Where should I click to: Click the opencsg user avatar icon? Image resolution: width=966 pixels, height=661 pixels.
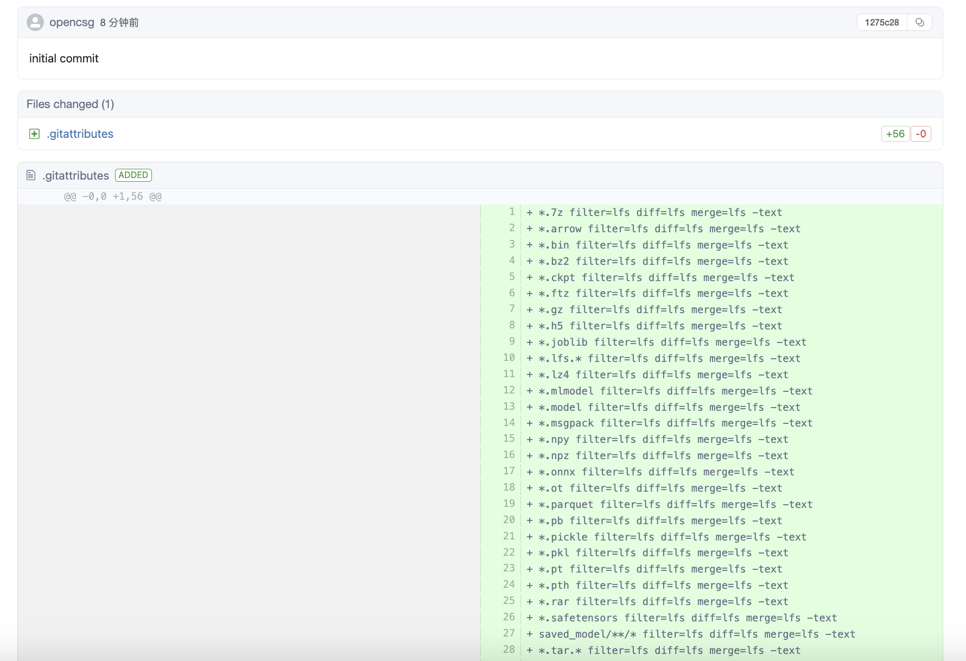point(35,22)
